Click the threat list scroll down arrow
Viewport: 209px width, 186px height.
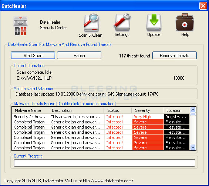[193, 147]
